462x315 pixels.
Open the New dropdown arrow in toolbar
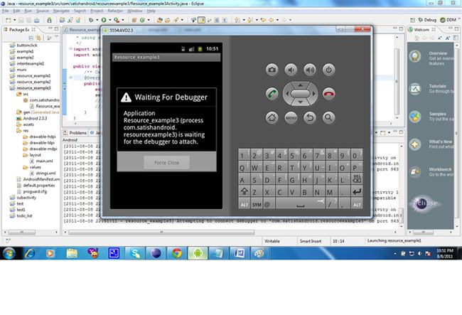coord(14,20)
